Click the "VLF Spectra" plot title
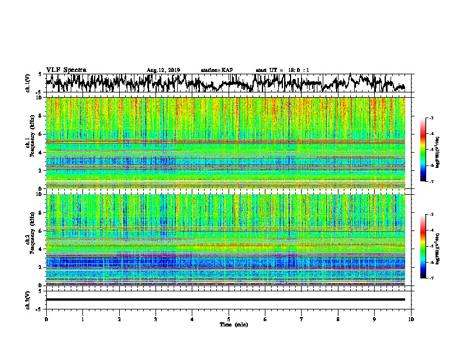The image size is (463, 358). (x=66, y=70)
